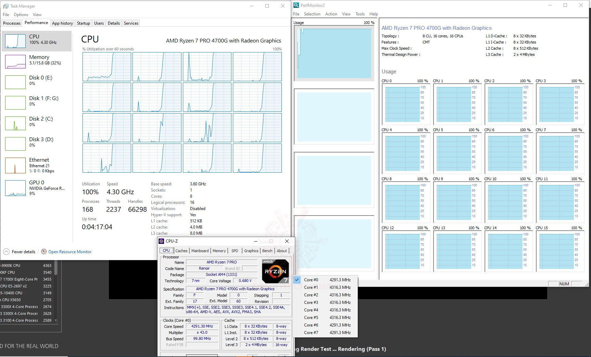Screen dimensions: 591x357
Task: Switch to the Processes tab
Action: tap(12, 23)
